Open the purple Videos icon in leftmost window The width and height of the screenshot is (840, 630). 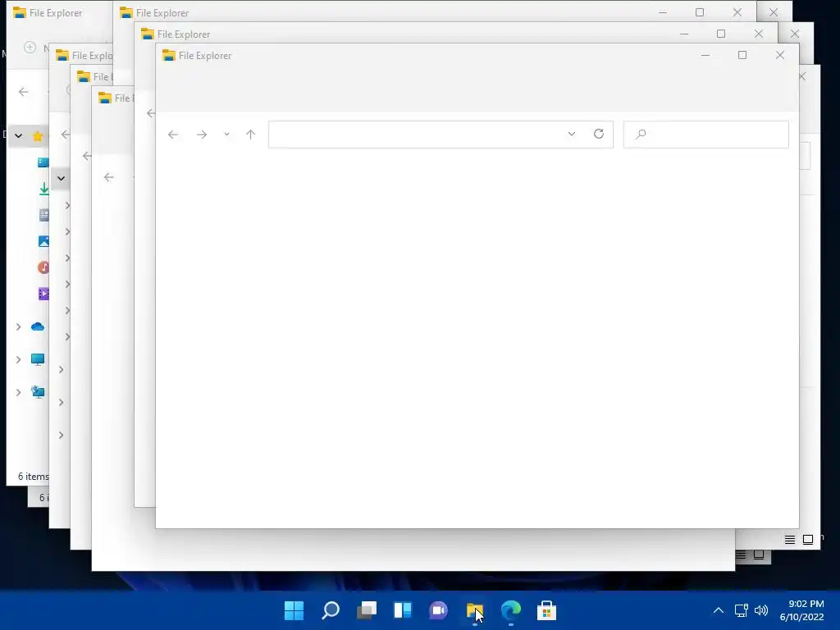[43, 294]
